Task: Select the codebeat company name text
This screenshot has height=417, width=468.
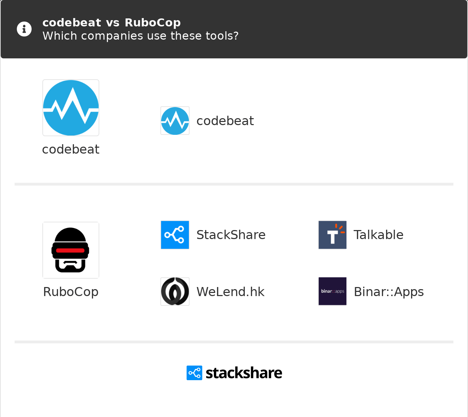Action: pyautogui.click(x=225, y=121)
